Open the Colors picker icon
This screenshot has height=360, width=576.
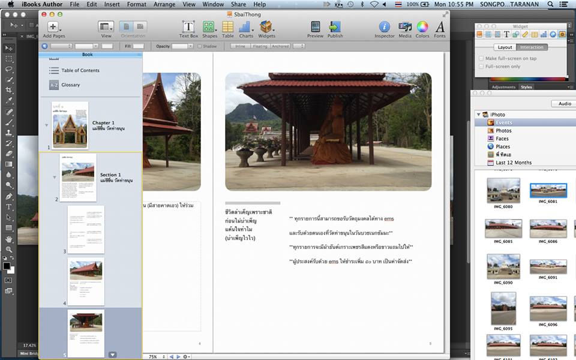pyautogui.click(x=422, y=26)
